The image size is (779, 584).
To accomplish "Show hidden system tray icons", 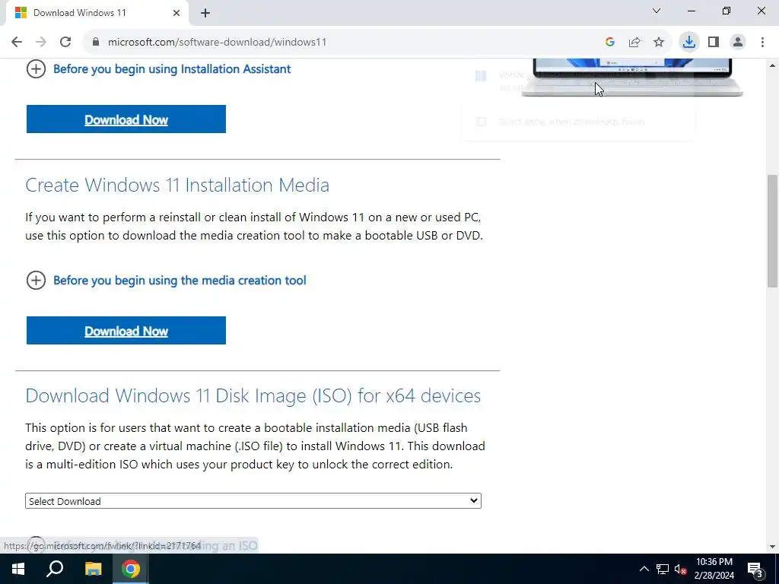I will (x=644, y=569).
